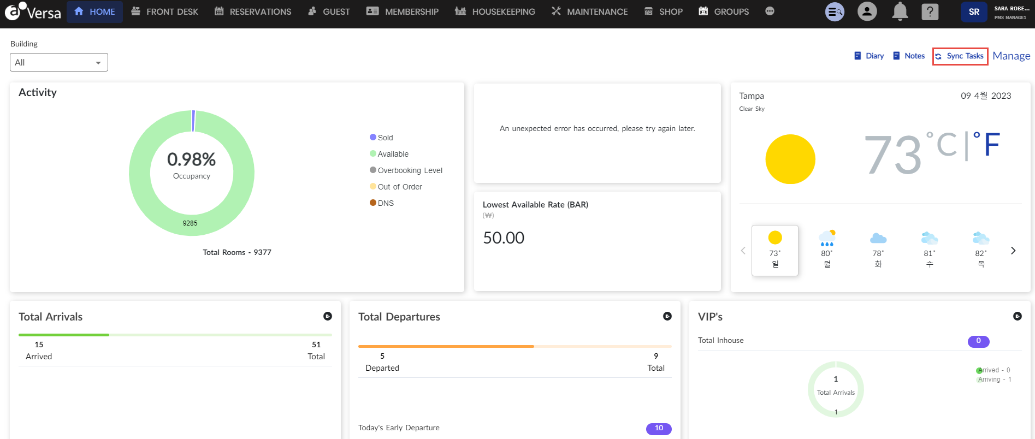
Task: Click the Sync Tasks button
Action: tap(960, 56)
